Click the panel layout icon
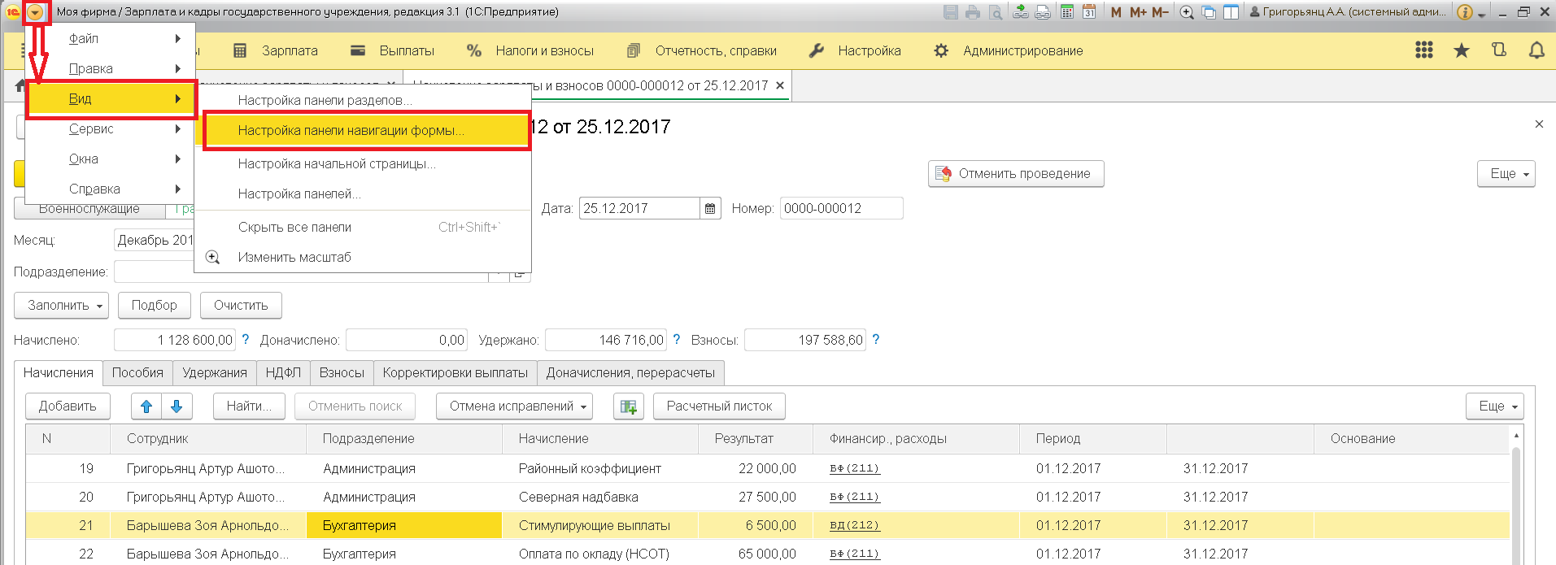 (x=1231, y=12)
